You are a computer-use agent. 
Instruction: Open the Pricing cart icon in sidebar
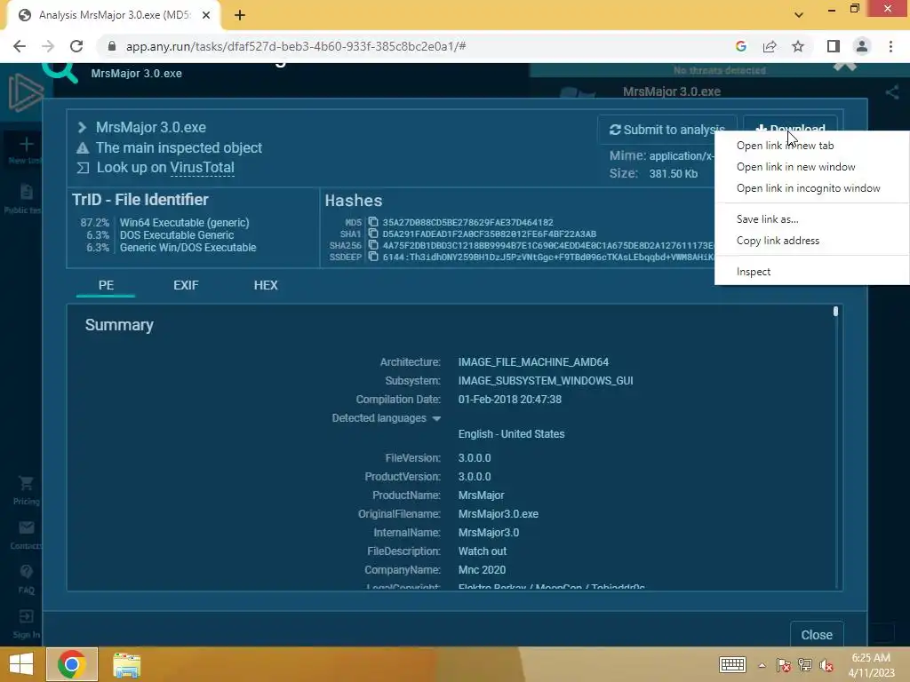26,483
